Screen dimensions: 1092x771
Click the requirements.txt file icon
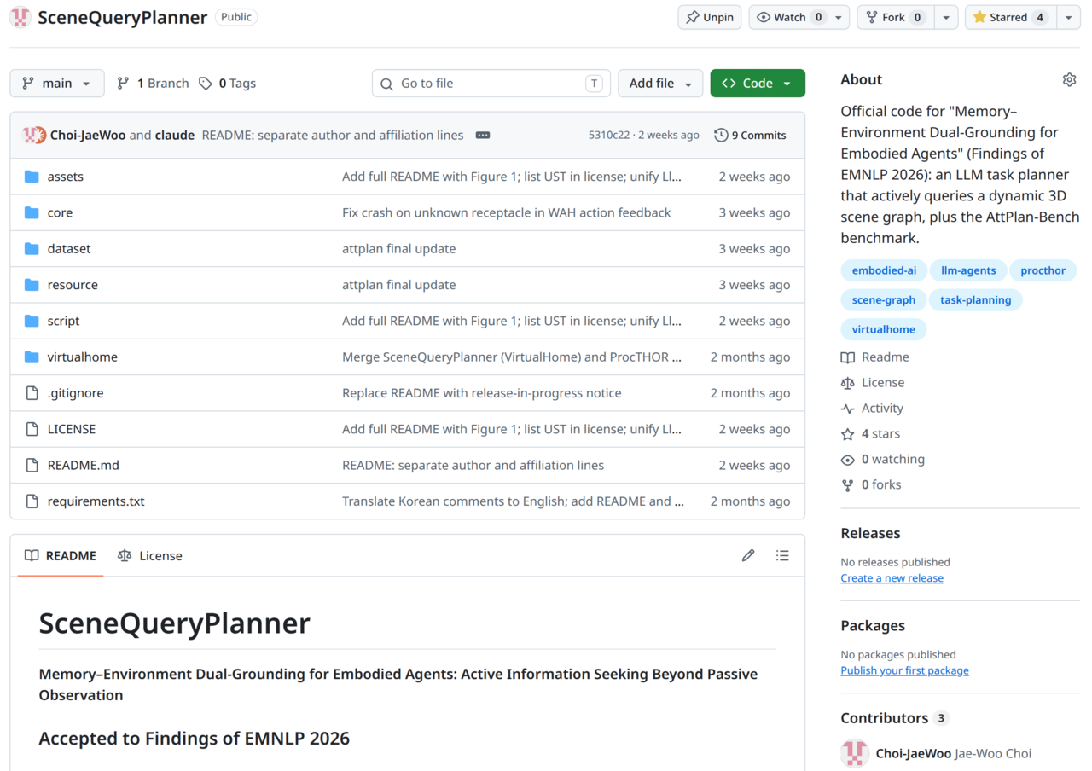pyautogui.click(x=32, y=501)
